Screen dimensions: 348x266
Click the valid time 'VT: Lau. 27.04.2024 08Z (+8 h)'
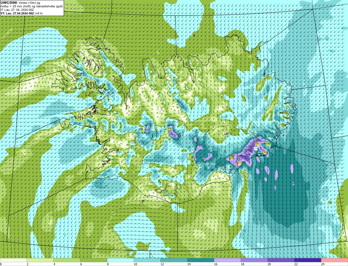(x=21, y=13)
